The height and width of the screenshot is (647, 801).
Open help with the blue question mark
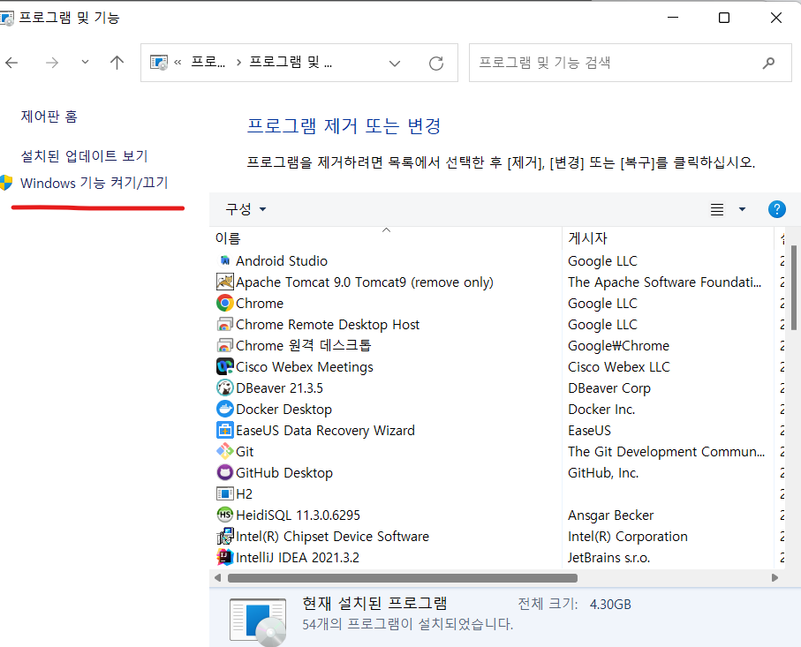(776, 209)
